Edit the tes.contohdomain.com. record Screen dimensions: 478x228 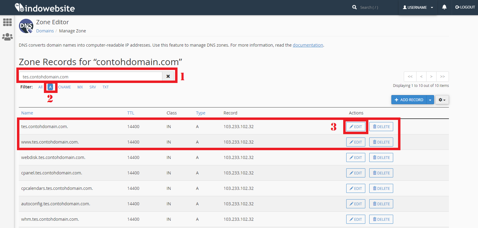(x=356, y=127)
